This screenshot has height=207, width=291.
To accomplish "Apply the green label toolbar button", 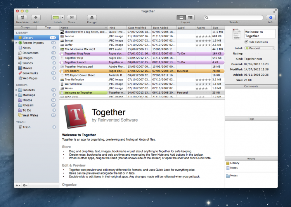I will coord(56,17).
